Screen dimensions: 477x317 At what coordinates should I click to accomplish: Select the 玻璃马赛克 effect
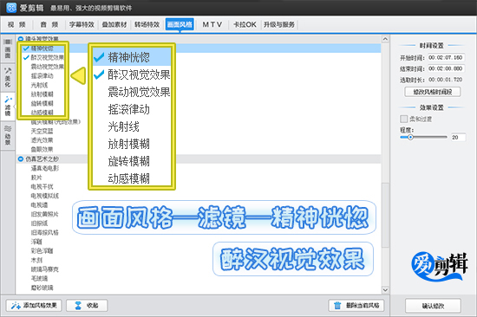coord(45,269)
